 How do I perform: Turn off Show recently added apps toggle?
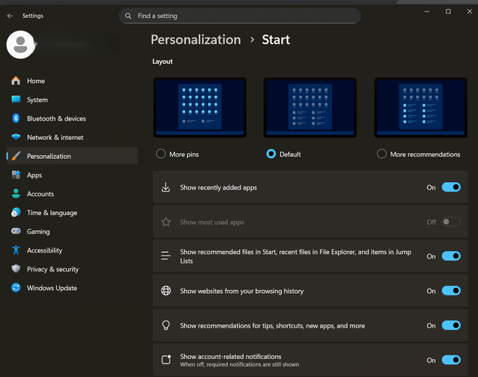(450, 187)
